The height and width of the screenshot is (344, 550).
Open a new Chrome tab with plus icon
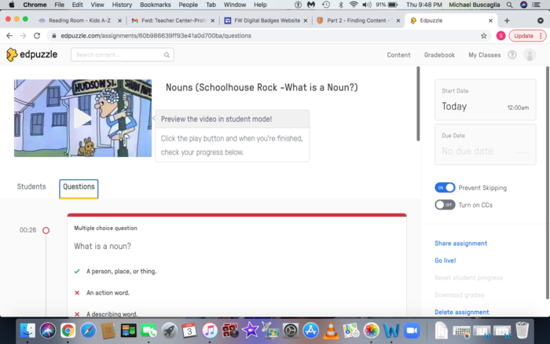(x=507, y=20)
